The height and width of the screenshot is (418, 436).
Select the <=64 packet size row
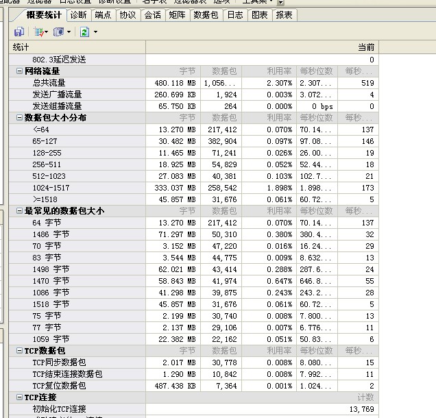(193, 130)
